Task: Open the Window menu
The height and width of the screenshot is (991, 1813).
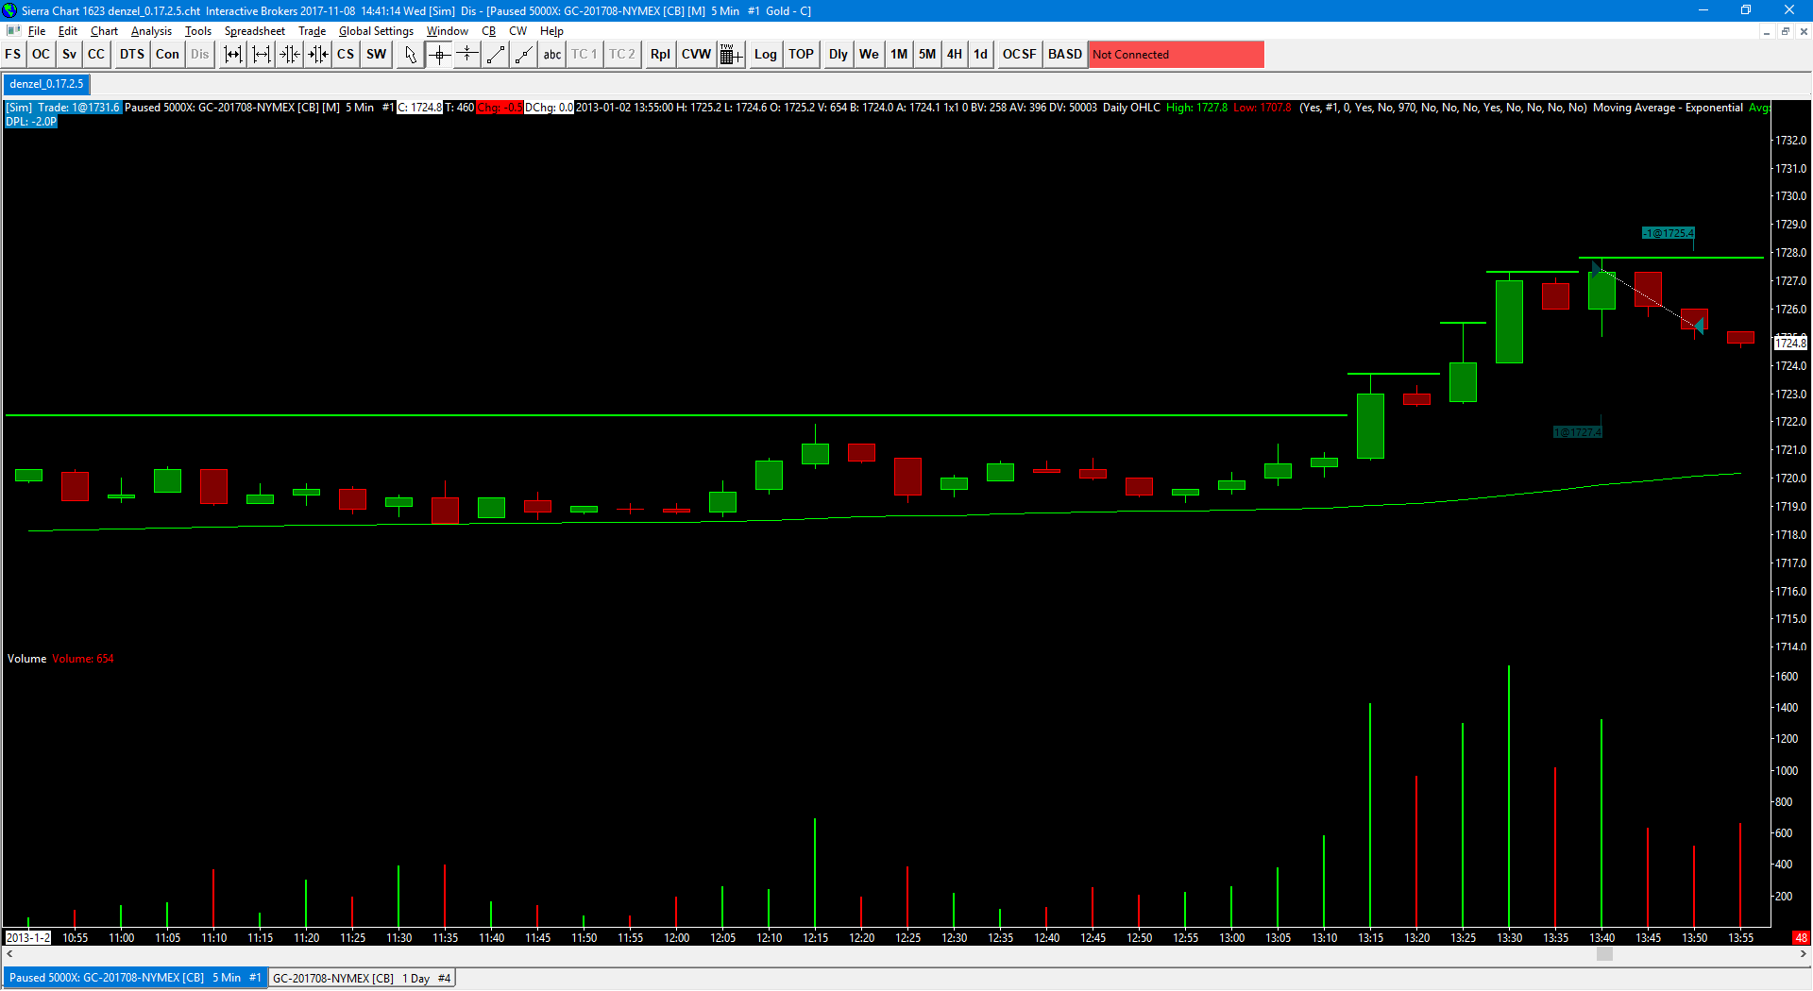Action: point(447,31)
